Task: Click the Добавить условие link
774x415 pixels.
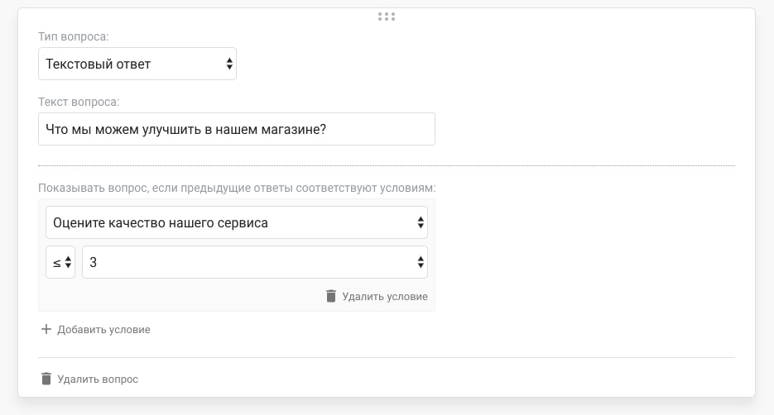Action: (x=103, y=329)
